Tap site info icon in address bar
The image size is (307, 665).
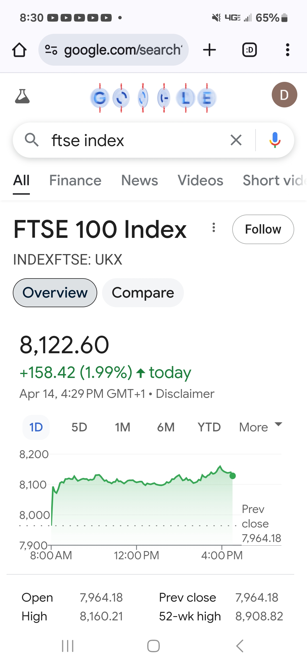coord(51,50)
